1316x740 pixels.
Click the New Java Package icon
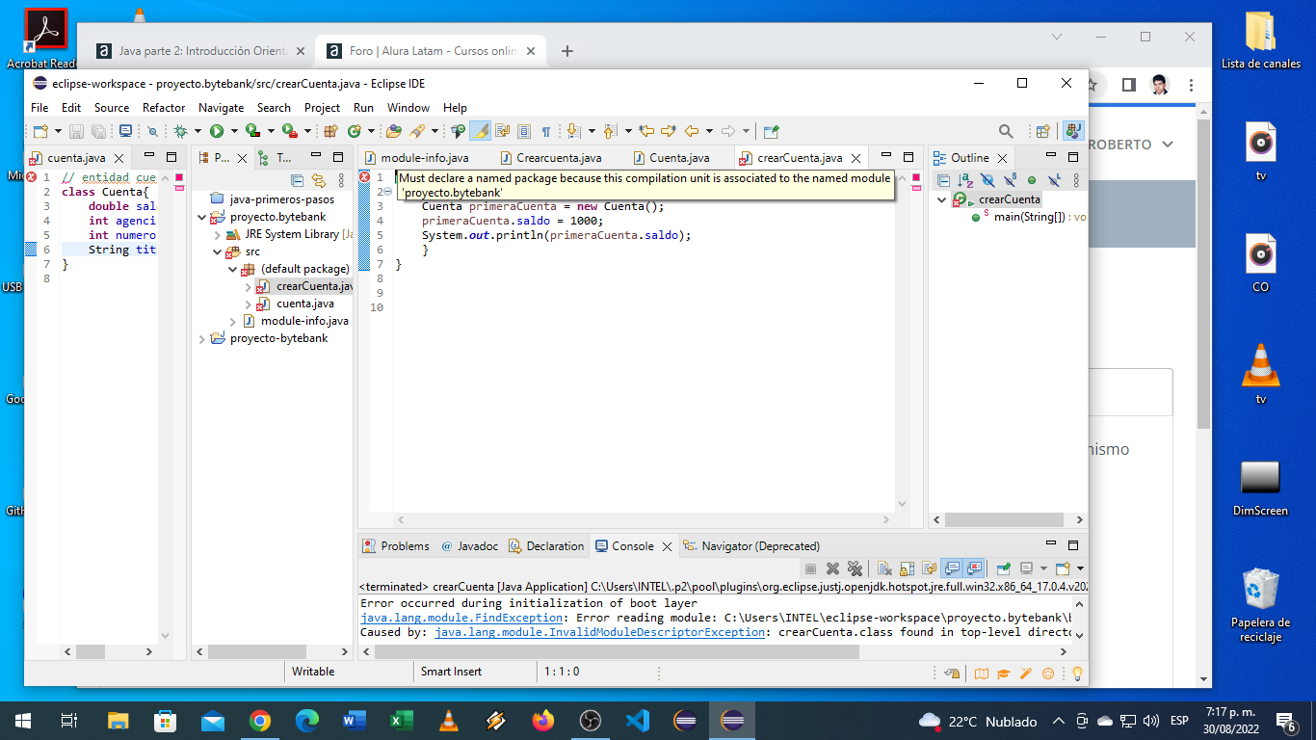(x=330, y=131)
